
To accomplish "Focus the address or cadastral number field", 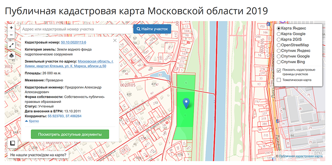I will coord(76,29).
